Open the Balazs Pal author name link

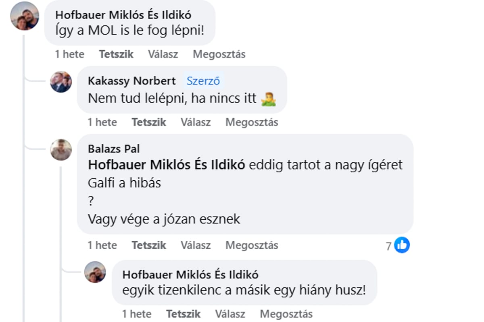(114, 149)
